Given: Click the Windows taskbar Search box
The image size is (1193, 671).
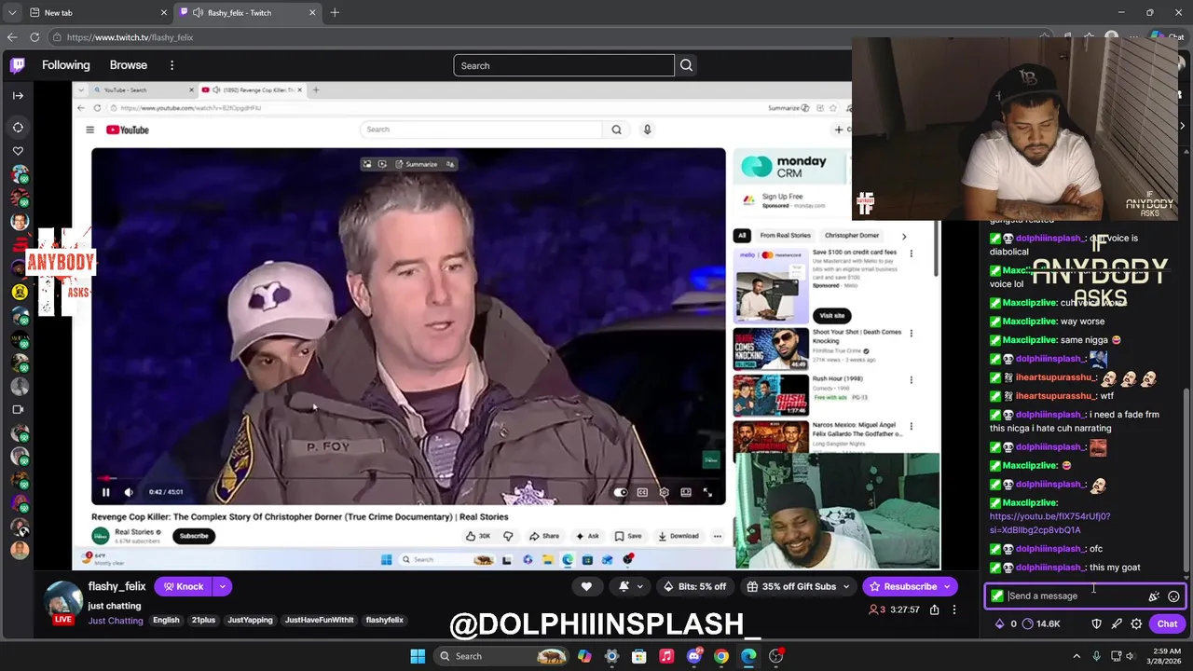Looking at the screenshot, I should pyautogui.click(x=501, y=656).
